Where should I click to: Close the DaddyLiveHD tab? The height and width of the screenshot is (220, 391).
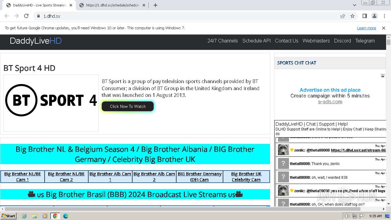71,5
